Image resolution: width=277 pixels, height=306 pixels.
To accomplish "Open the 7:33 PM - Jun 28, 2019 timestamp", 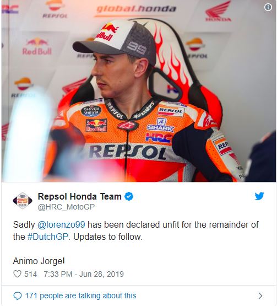I will pyautogui.click(x=84, y=274).
